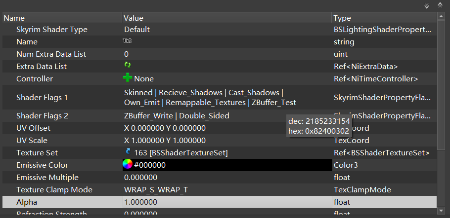Screen dimensions: 450x218
Task: Click the Alpha value 1.000000 field
Action: pyautogui.click(x=227, y=202)
